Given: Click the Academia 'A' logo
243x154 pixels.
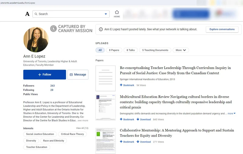Looking at the screenshot, I should tap(27, 14).
